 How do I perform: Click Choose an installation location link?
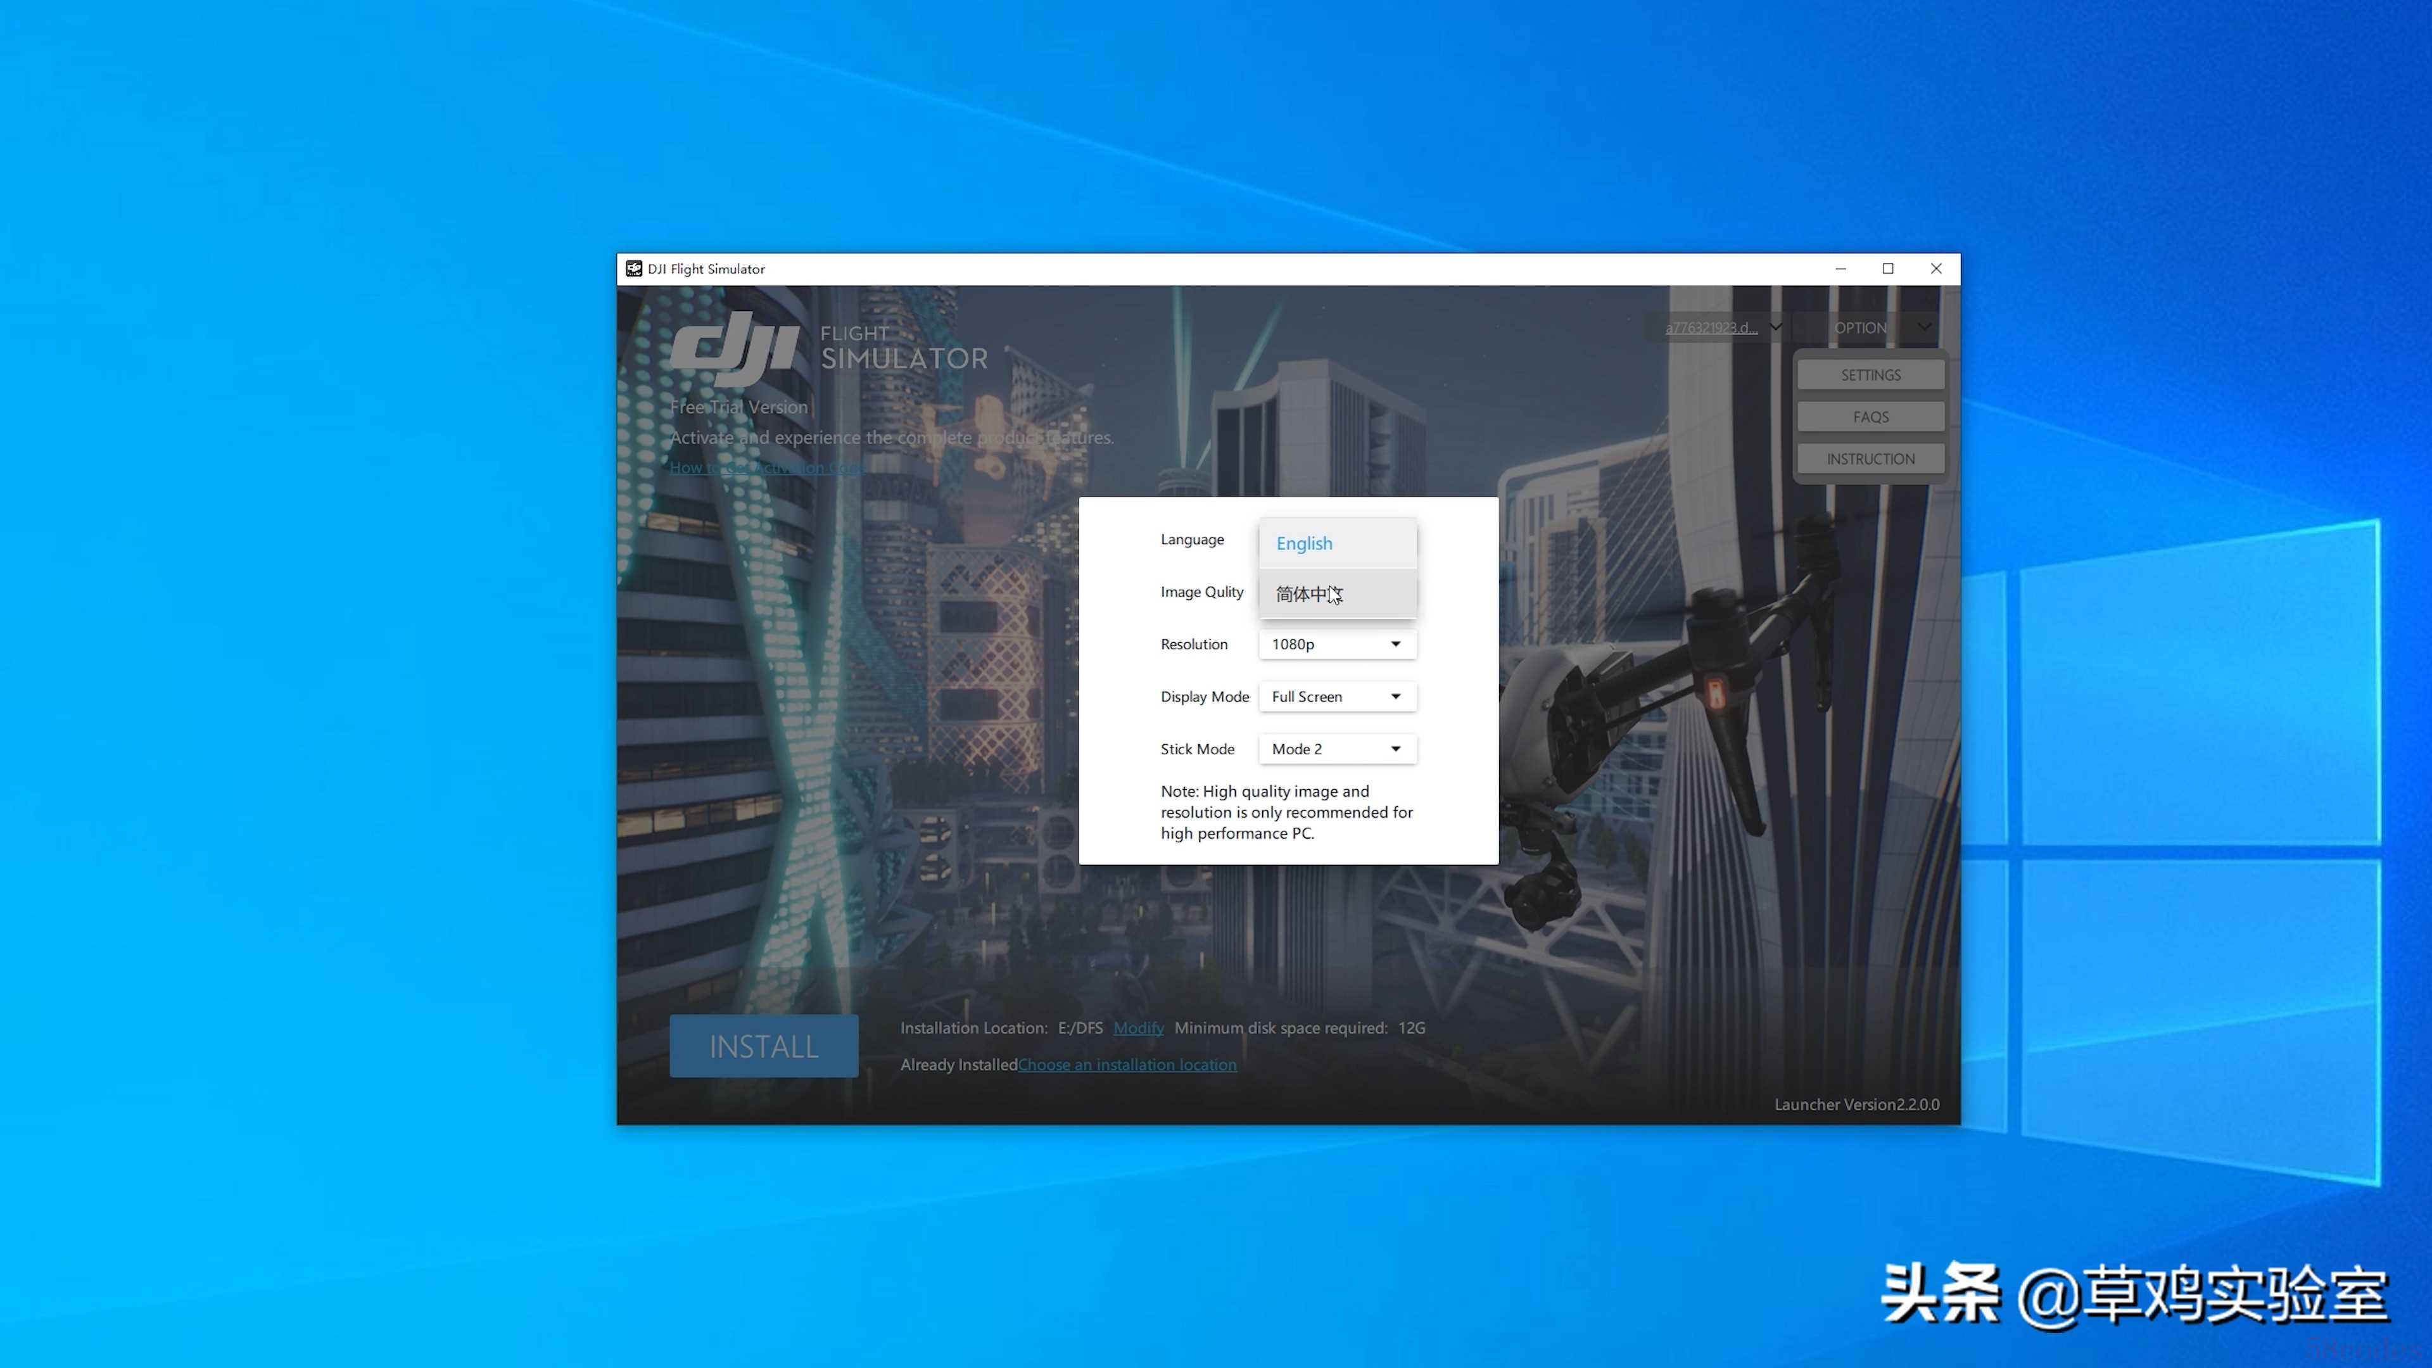(1126, 1065)
